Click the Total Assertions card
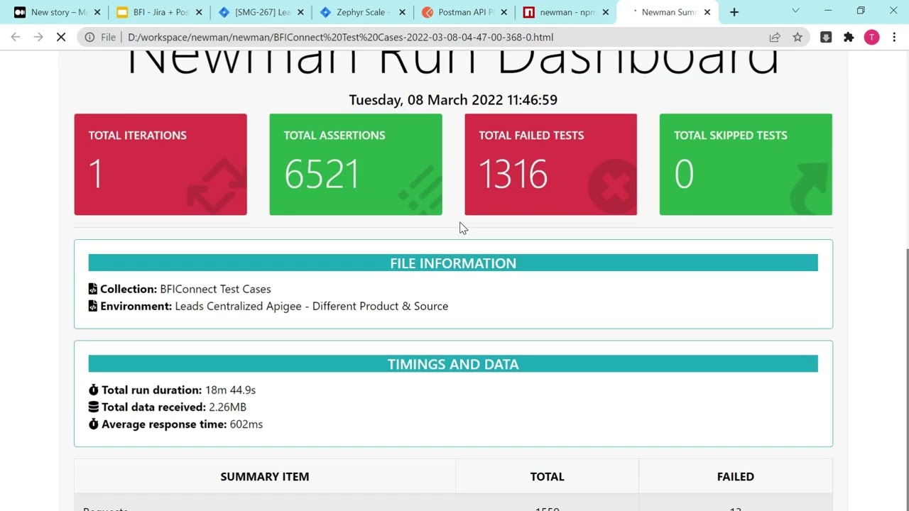Image resolution: width=909 pixels, height=511 pixels. tap(356, 164)
